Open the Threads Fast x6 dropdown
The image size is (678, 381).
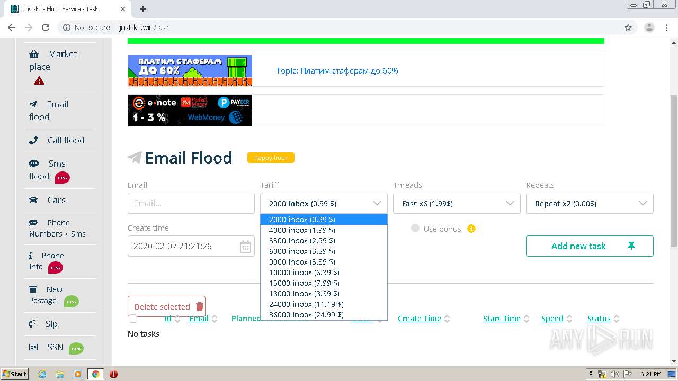(457, 203)
